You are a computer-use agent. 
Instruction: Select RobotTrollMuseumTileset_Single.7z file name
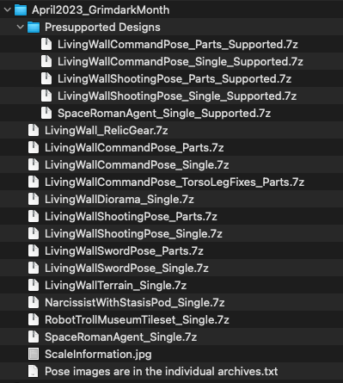tap(137, 320)
